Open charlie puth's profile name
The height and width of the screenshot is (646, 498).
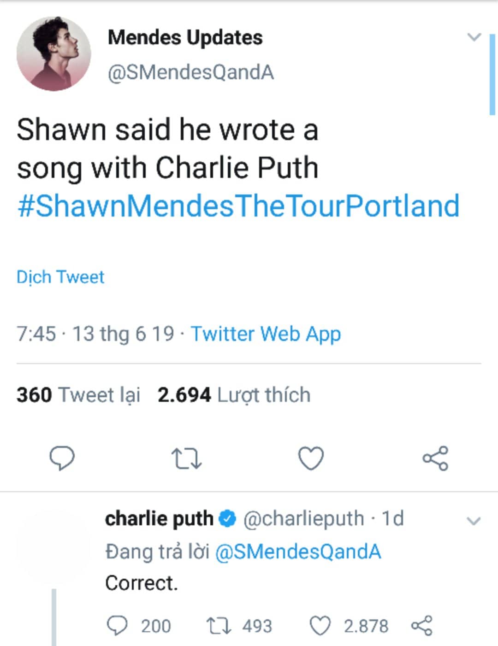[159, 518]
